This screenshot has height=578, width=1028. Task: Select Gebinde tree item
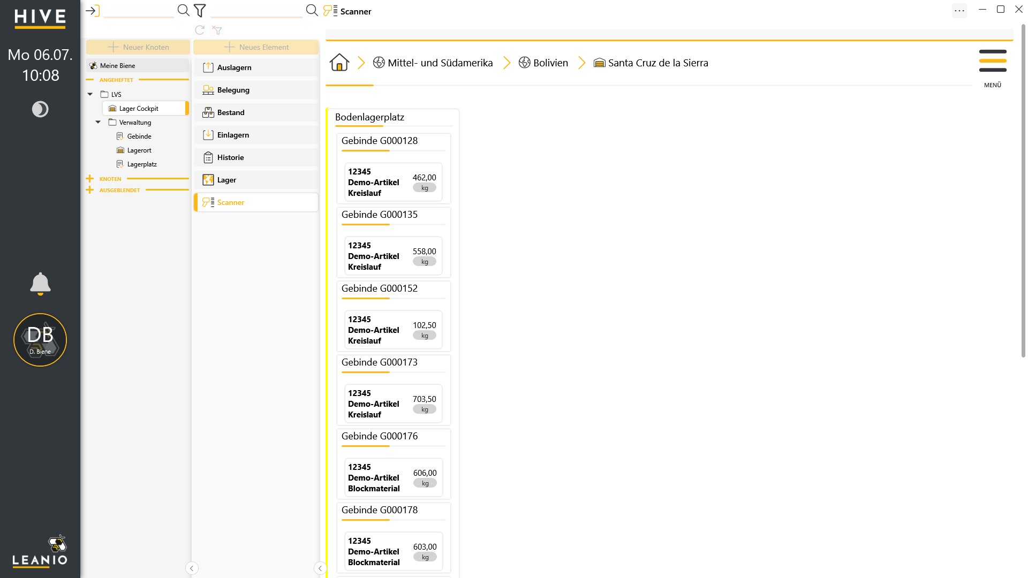(134, 136)
